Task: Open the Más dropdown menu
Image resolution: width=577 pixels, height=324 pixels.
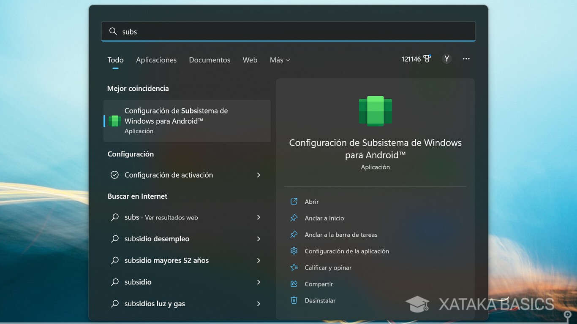Action: pyautogui.click(x=279, y=60)
